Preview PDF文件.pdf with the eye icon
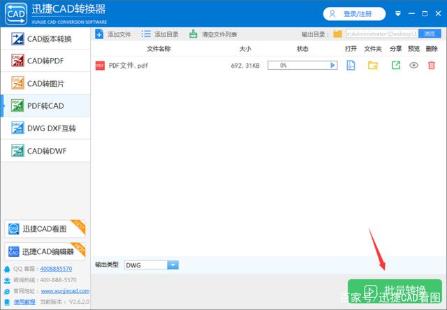 (413, 65)
